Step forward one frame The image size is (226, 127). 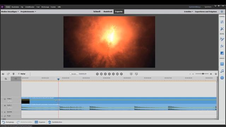113,74
